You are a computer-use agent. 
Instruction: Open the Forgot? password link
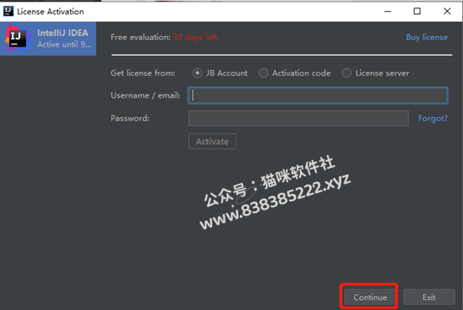433,119
